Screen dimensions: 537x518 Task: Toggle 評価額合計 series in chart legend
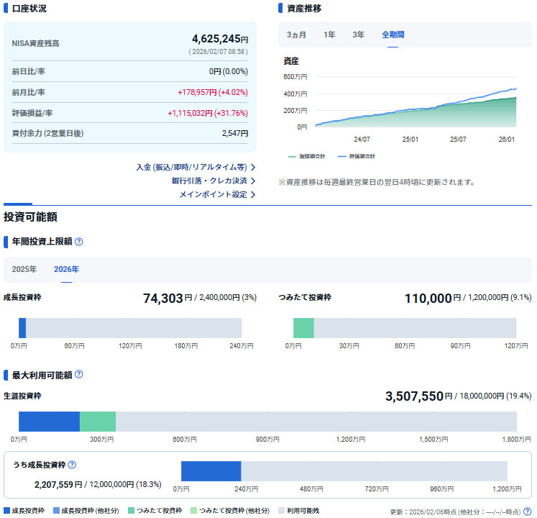point(357,156)
